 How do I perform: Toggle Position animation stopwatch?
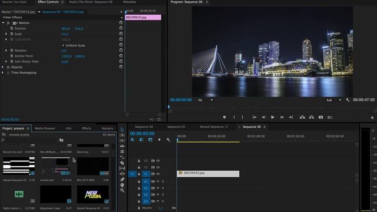coord(12,28)
